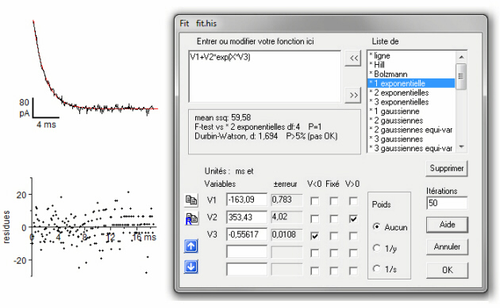Image resolution: width=500 pixels, height=308 pixels.
Task: Click the function list scrollbar thumb
Action: (461, 76)
